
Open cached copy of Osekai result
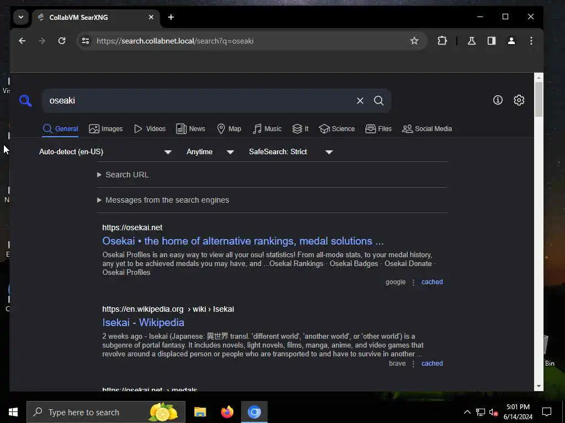point(432,282)
